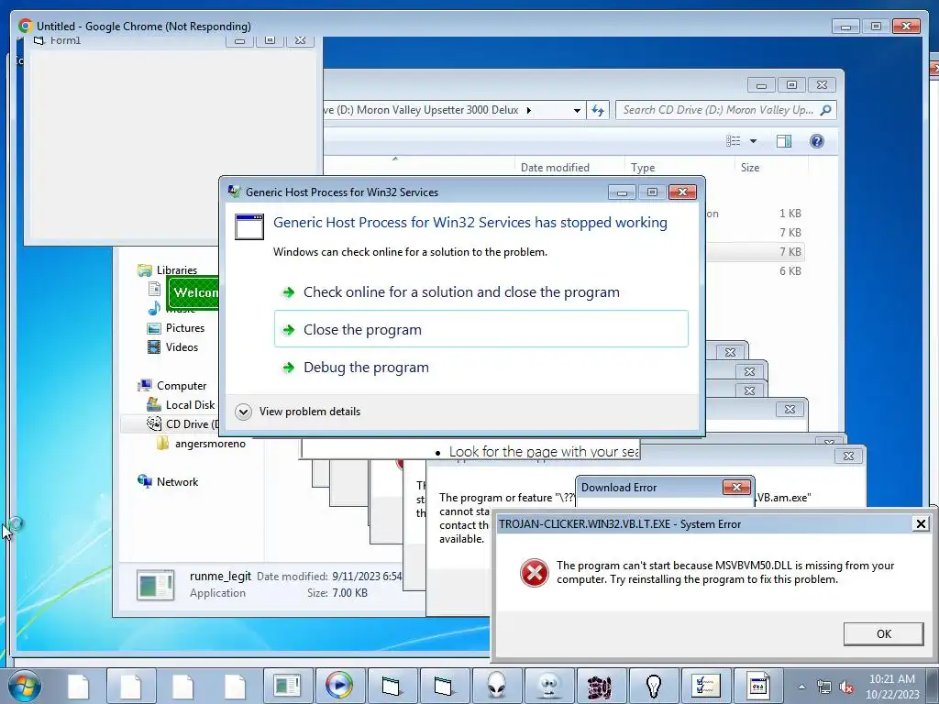
Task: Click the Chrome icon in title bar
Action: tap(25, 26)
